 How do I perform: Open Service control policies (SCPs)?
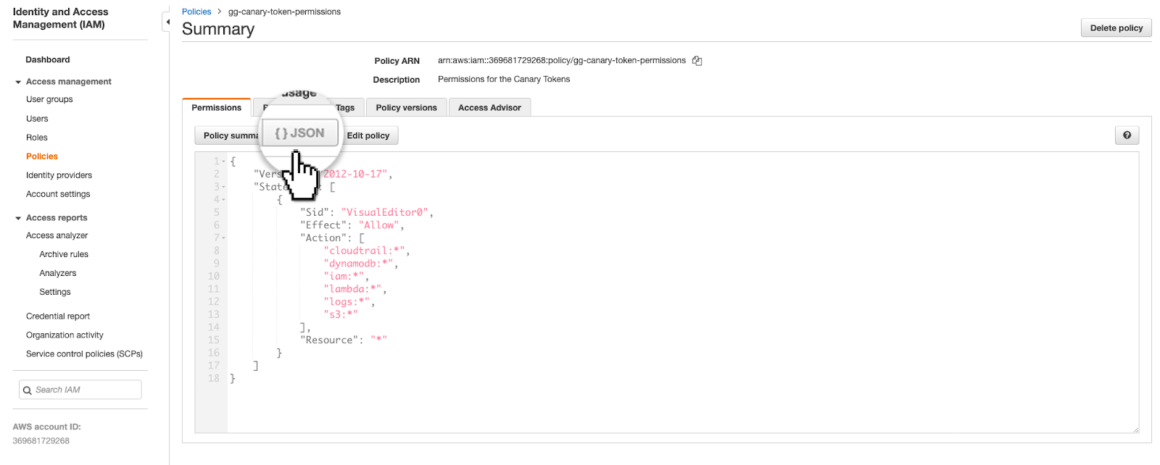(x=84, y=354)
